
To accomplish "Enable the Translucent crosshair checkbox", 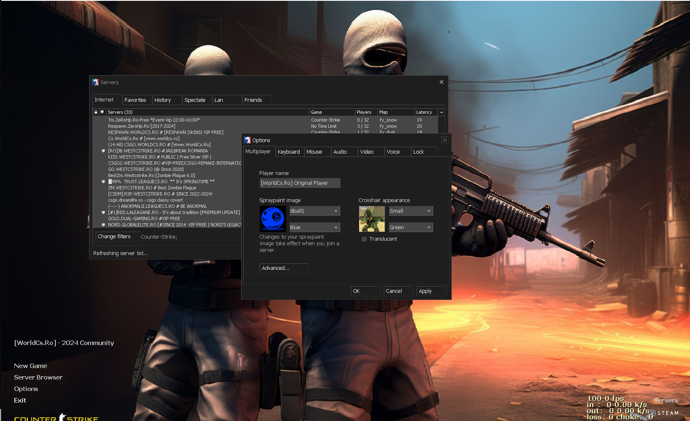I will coord(364,239).
